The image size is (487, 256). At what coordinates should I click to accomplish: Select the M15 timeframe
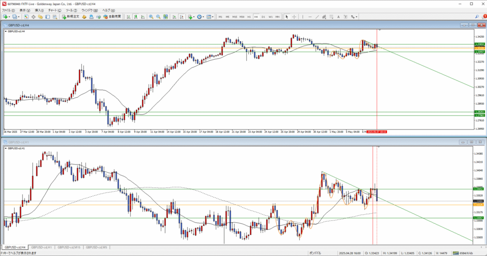[234, 17]
